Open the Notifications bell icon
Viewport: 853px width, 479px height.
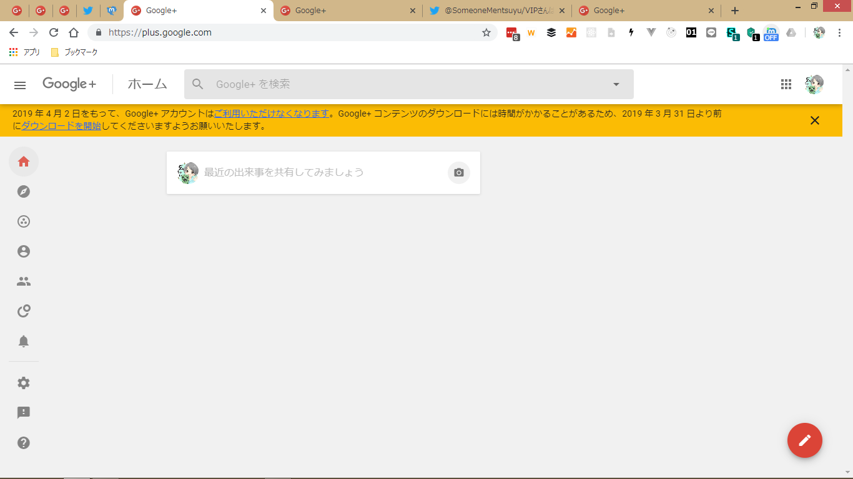point(24,341)
